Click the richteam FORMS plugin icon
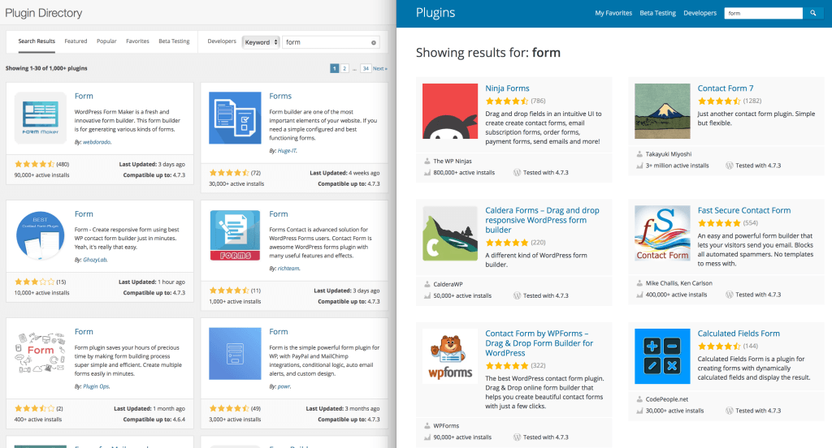Viewport: 832px width, 448px height. point(235,235)
